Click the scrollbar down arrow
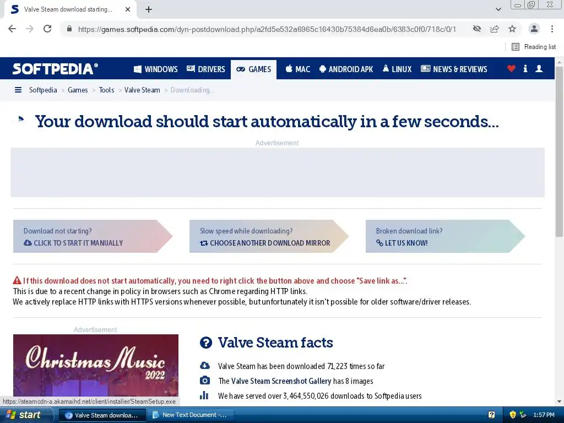Image resolution: width=564 pixels, height=423 pixels. tap(559, 402)
